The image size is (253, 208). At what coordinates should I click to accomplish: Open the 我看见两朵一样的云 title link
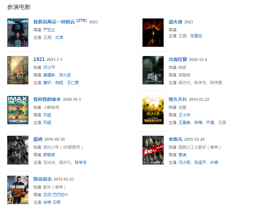54,22
